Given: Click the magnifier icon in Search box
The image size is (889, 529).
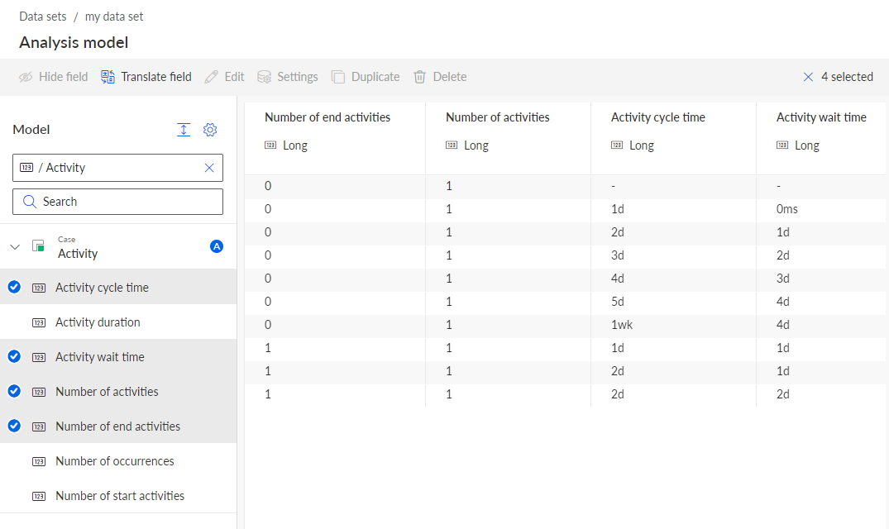Looking at the screenshot, I should (x=30, y=202).
